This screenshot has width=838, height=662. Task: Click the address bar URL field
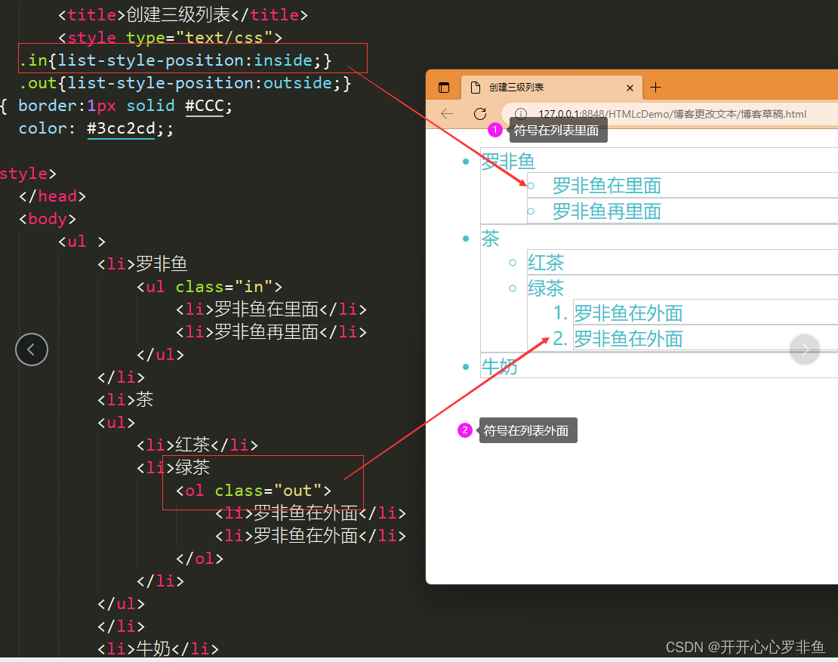(604, 114)
